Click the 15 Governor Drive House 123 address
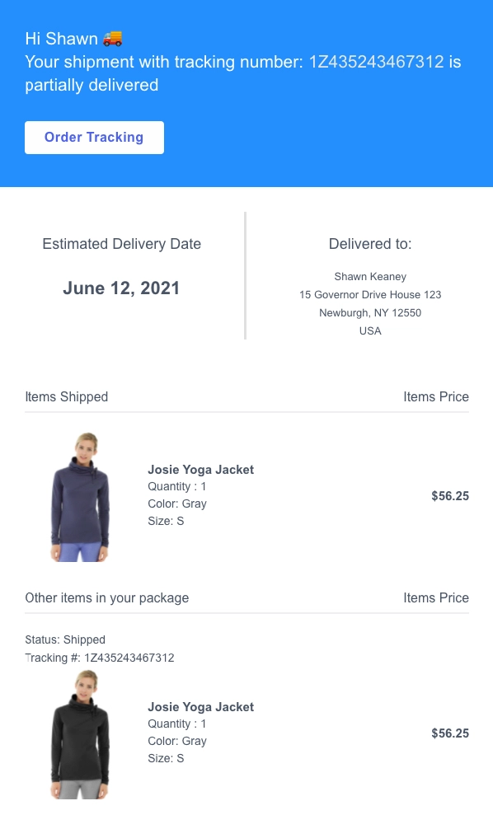493x815 pixels. point(370,295)
